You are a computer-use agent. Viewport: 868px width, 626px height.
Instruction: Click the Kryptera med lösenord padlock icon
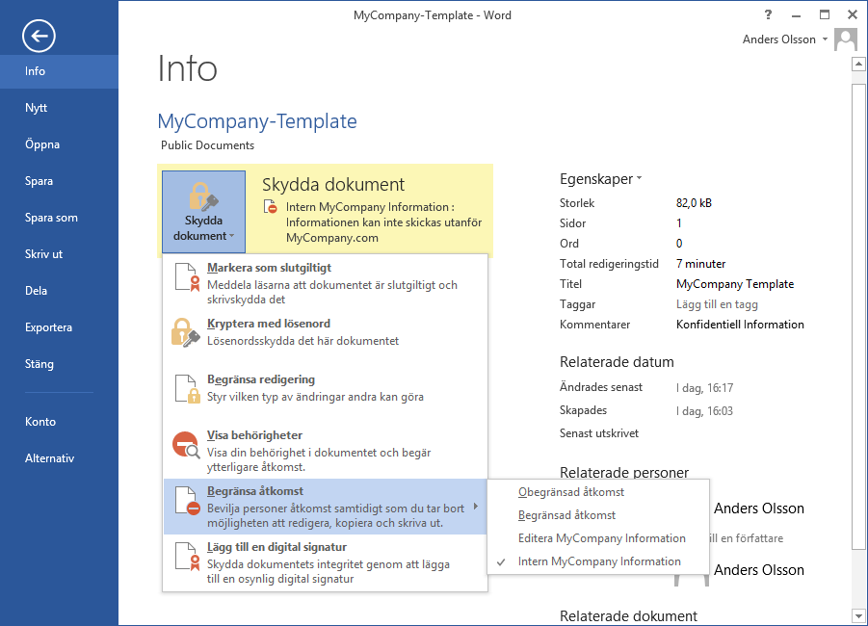coord(185,332)
